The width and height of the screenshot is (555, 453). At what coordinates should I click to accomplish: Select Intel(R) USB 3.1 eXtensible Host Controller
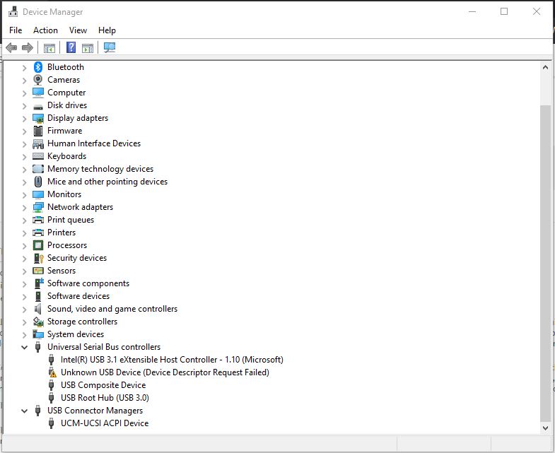172,360
